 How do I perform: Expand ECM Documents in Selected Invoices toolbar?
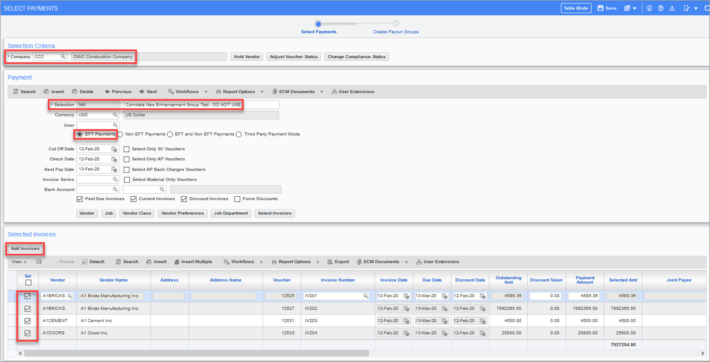(x=406, y=262)
